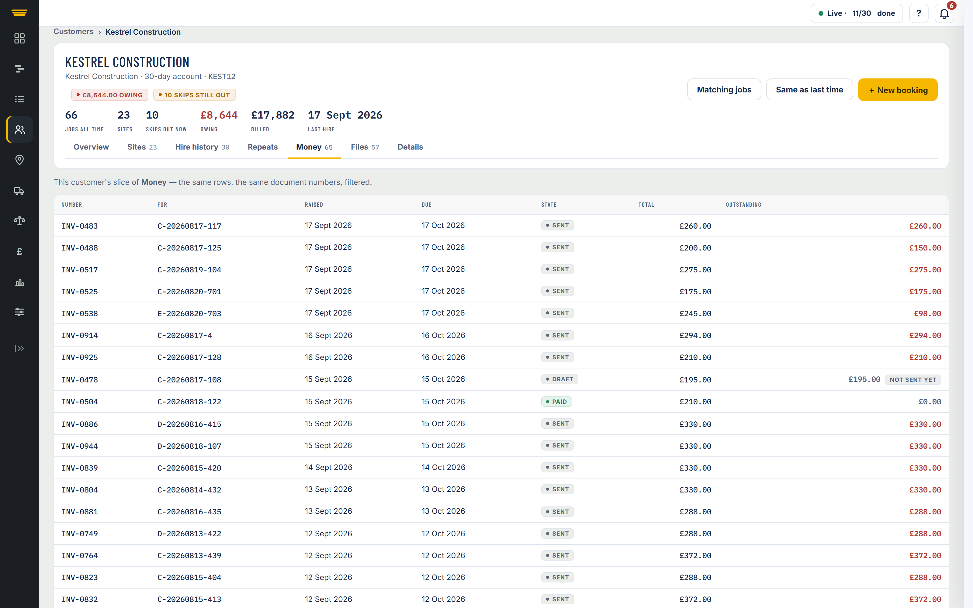Open invoice INV-0478 draft row

coord(501,379)
